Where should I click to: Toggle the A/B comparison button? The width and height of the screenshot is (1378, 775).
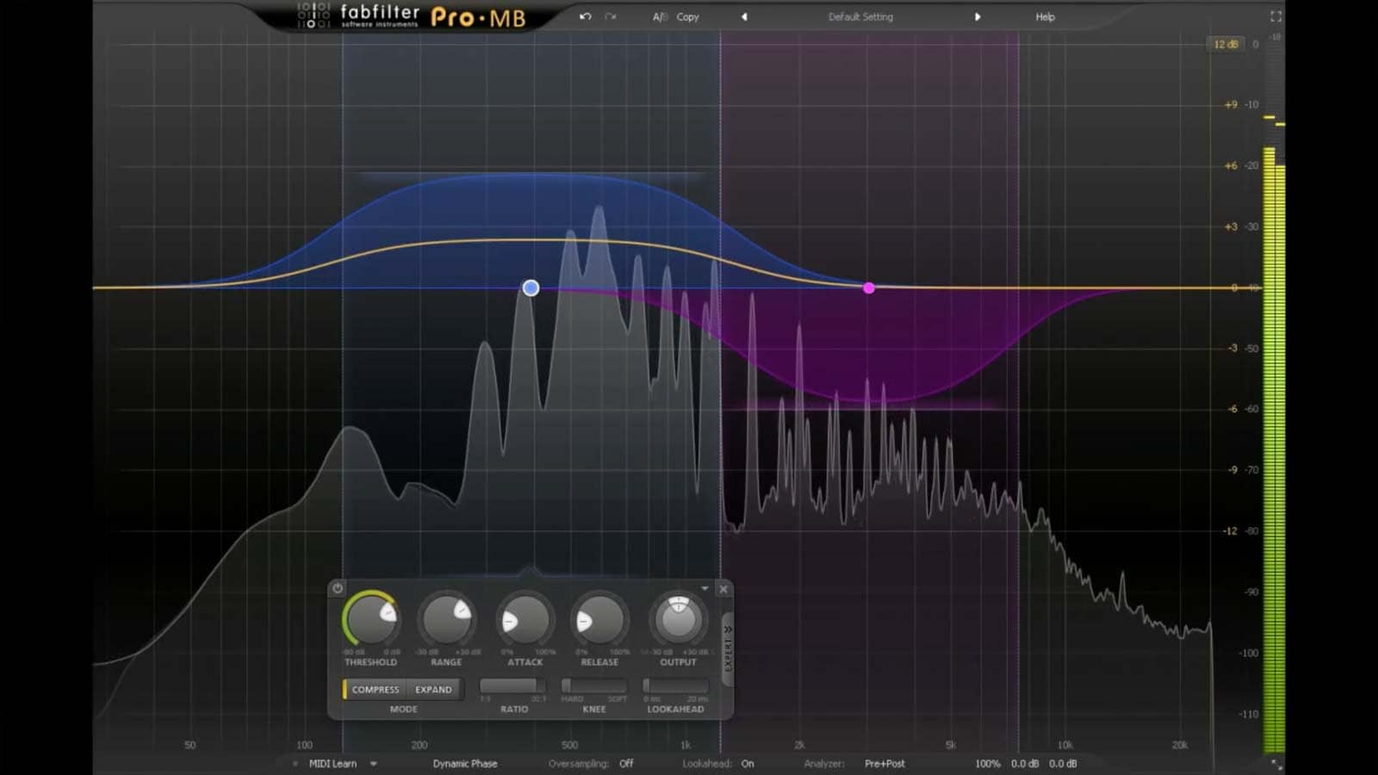coord(661,16)
